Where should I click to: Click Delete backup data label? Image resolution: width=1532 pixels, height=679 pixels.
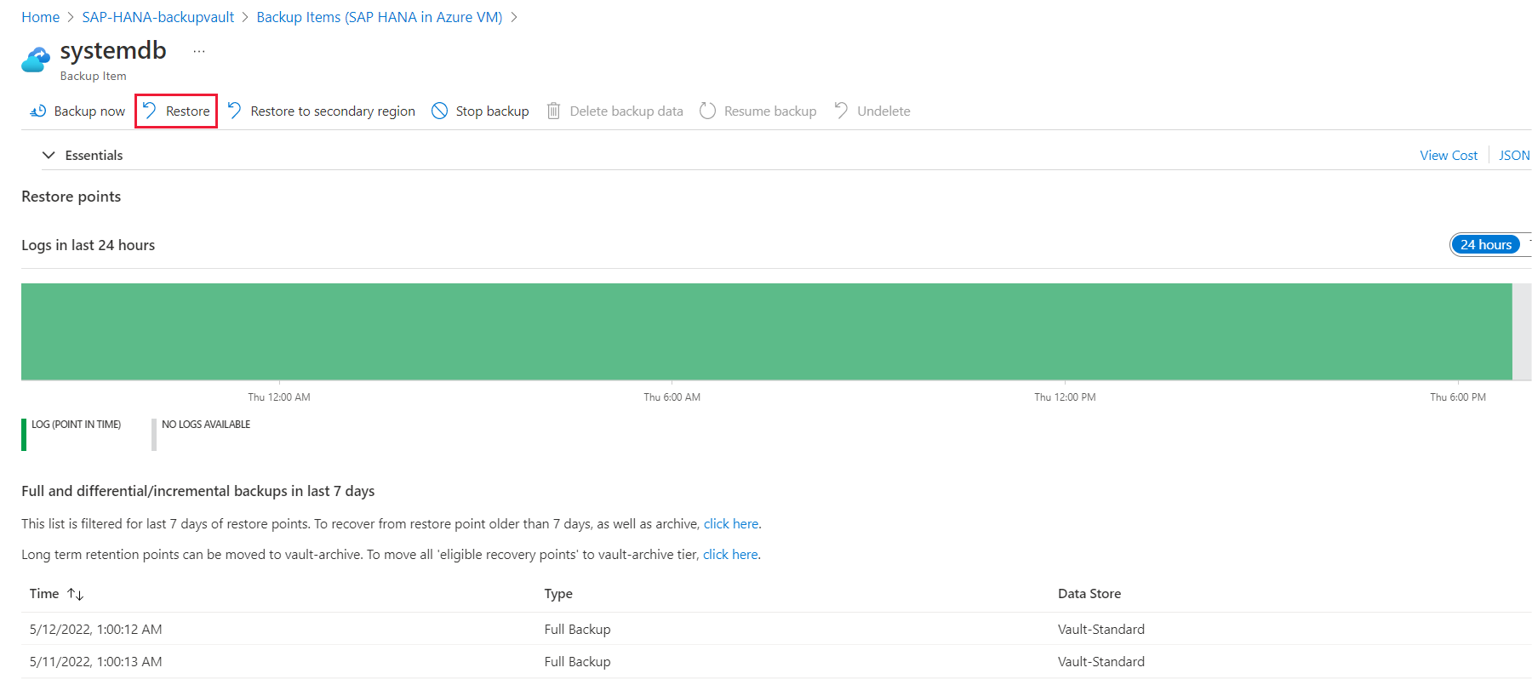pyautogui.click(x=626, y=111)
